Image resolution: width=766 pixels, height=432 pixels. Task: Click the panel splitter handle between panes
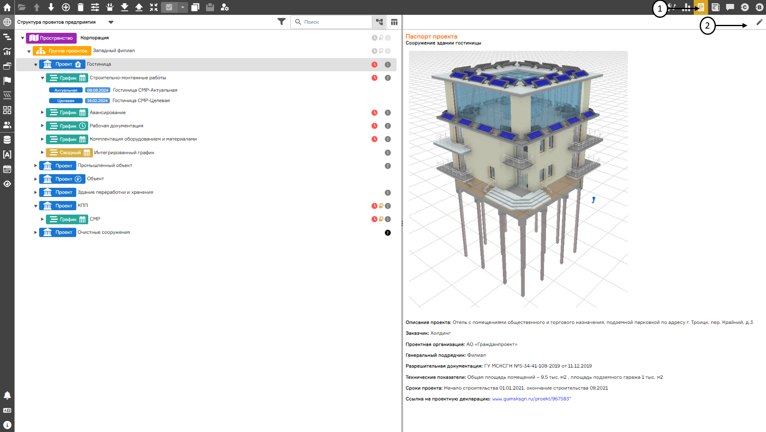point(402,223)
